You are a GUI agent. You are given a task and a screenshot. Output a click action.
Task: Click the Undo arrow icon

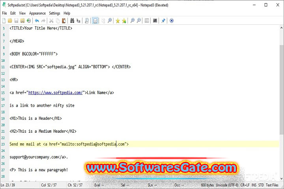tap(37, 20)
